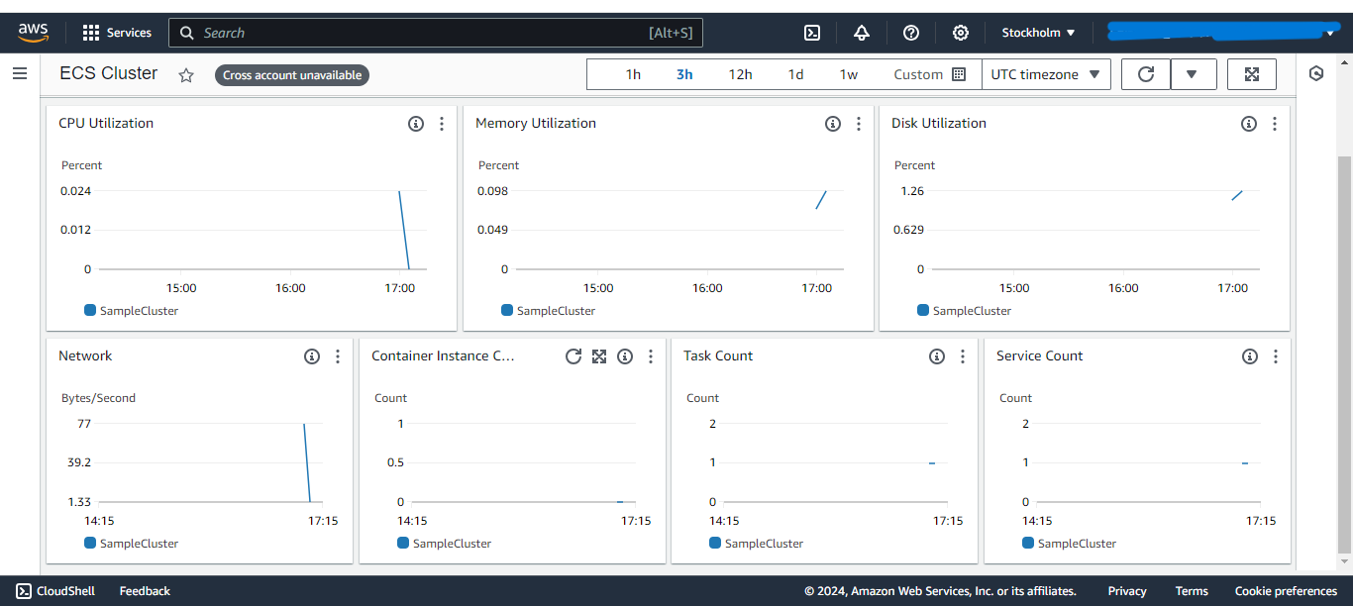The width and height of the screenshot is (1353, 606).
Task: Open the hamburger side navigation menu
Action: [19, 73]
